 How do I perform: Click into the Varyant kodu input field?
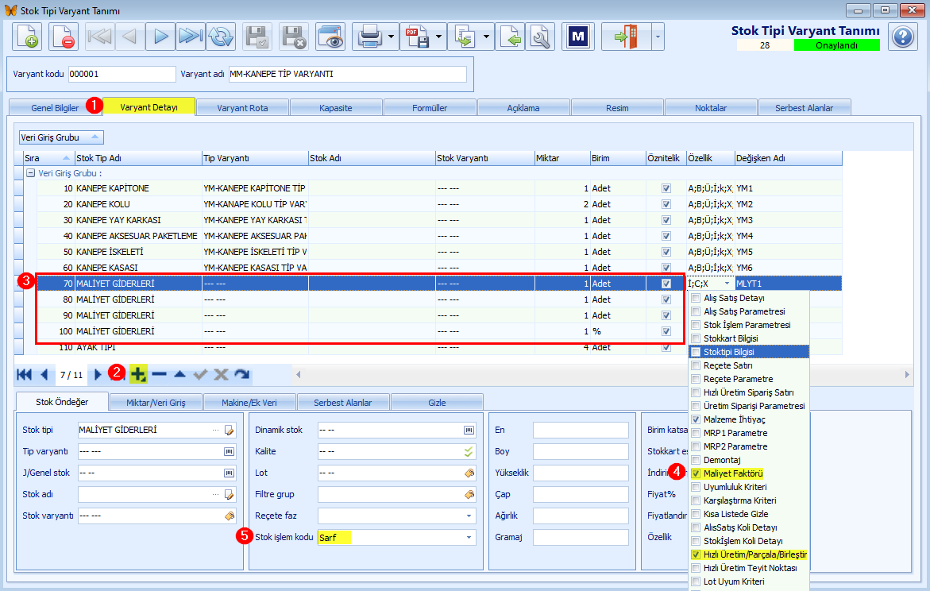click(122, 74)
